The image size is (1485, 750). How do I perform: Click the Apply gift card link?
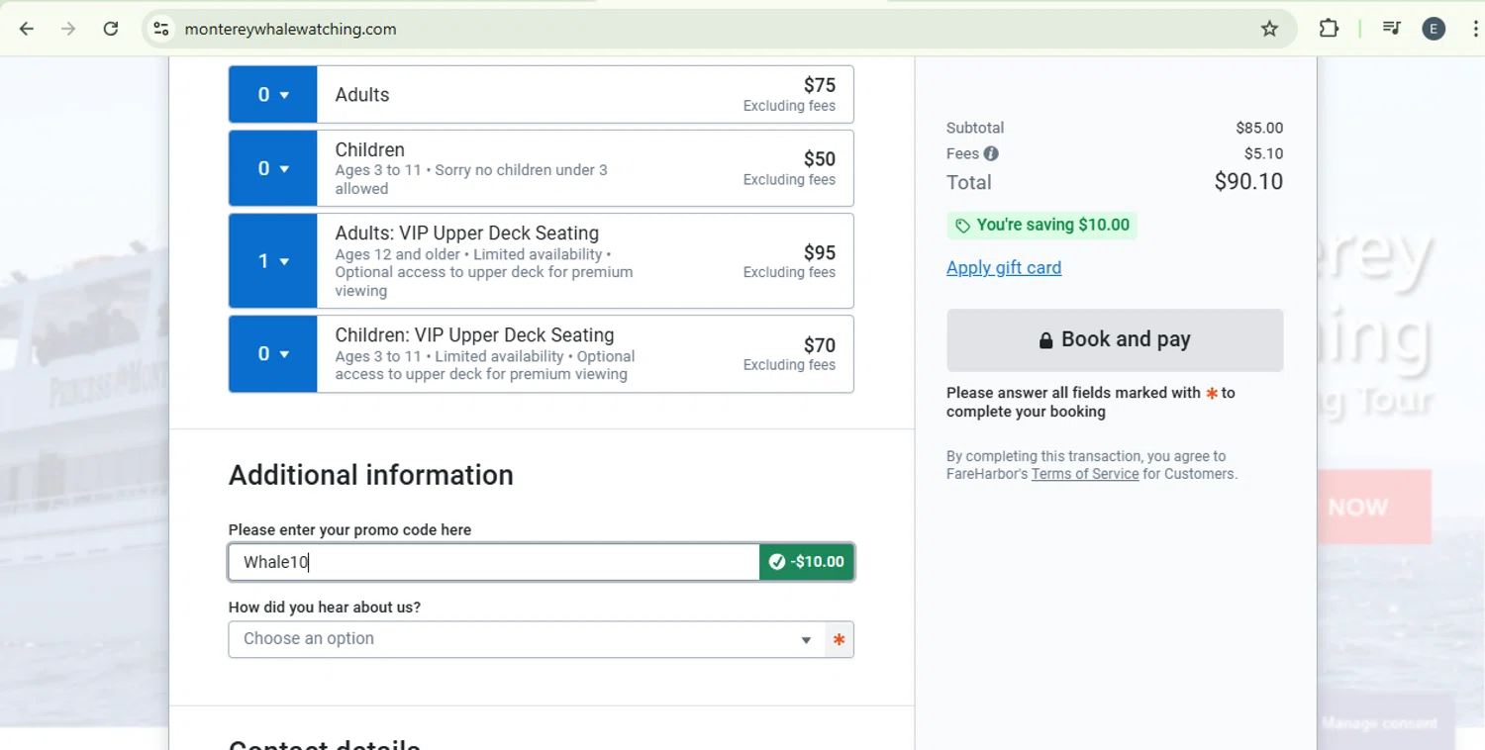(x=1004, y=267)
